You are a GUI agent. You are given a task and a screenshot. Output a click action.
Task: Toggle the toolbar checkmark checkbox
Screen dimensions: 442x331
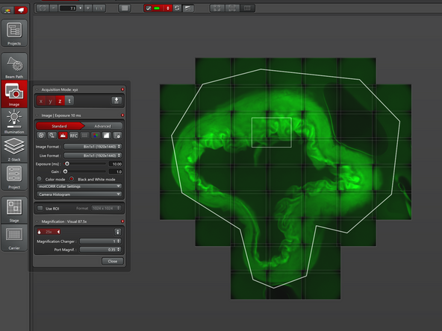click(149, 8)
